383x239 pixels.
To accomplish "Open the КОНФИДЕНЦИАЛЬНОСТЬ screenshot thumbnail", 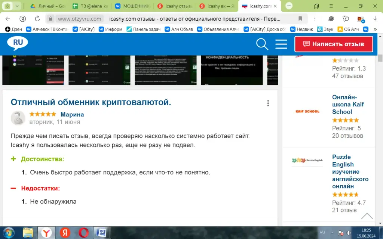I will coord(232,70).
